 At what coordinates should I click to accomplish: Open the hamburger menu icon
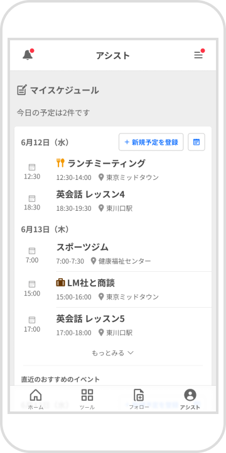point(198,55)
